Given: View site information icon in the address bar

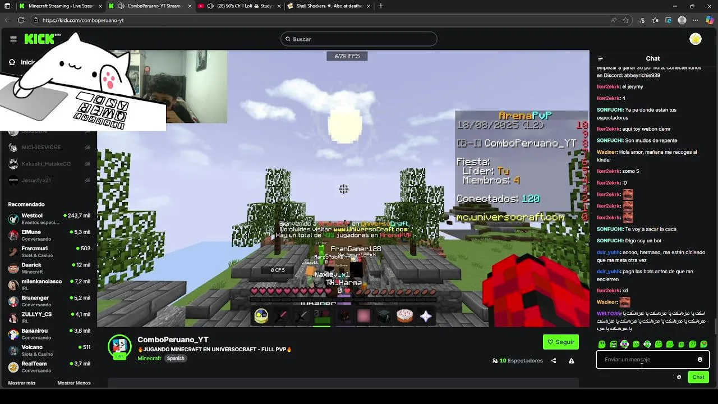Looking at the screenshot, I should [36, 20].
